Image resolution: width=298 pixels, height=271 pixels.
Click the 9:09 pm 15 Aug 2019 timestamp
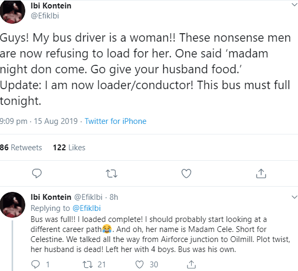39,121
